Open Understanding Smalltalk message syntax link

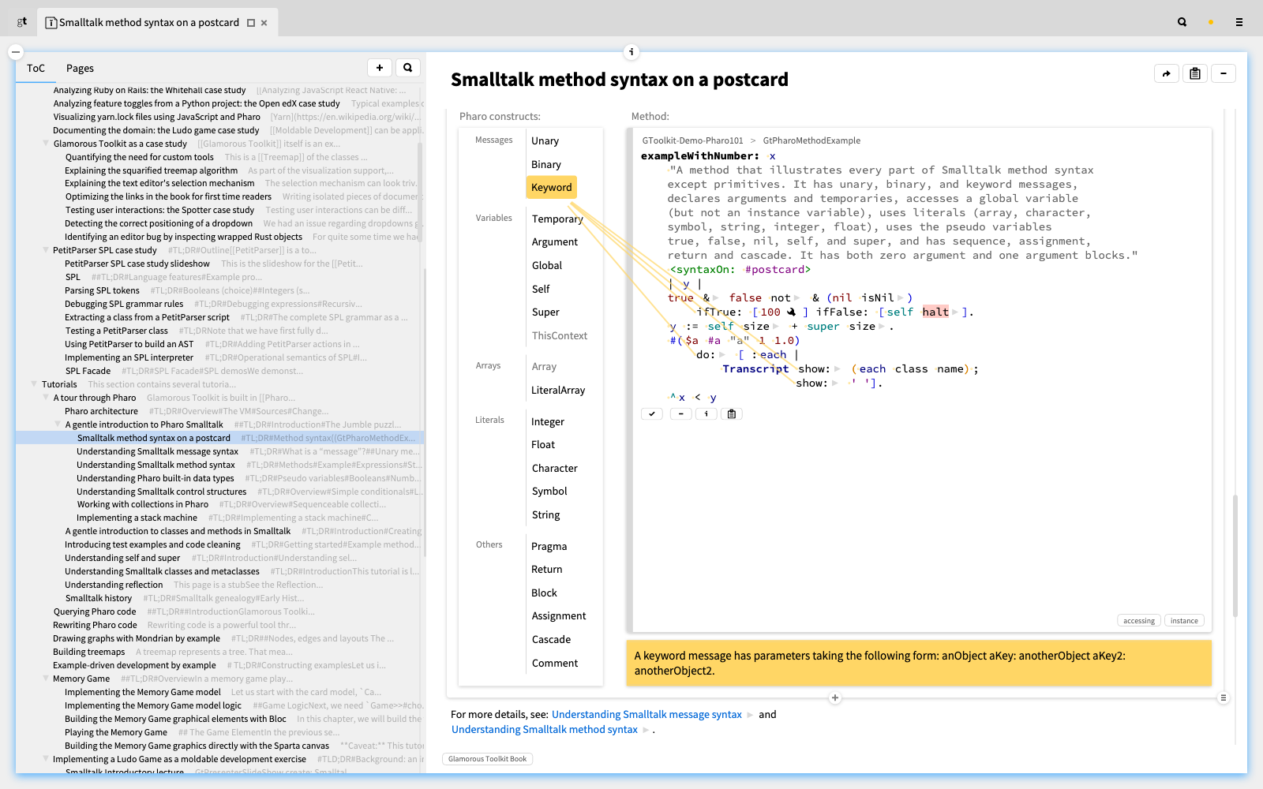tap(646, 715)
